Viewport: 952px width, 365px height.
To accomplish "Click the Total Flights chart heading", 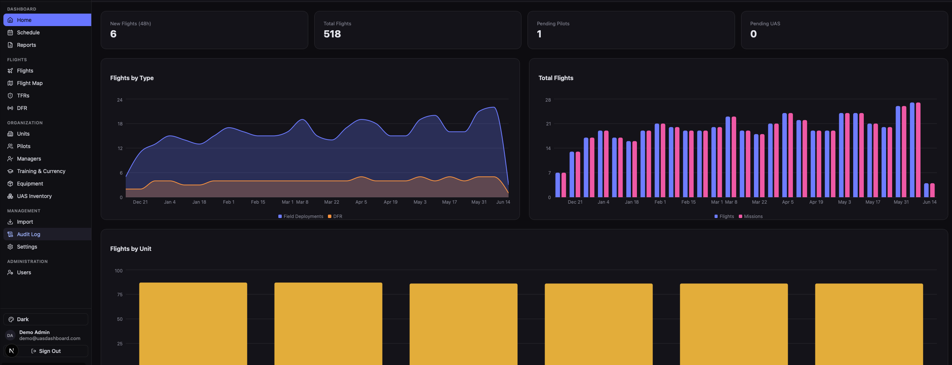I will tap(556, 78).
